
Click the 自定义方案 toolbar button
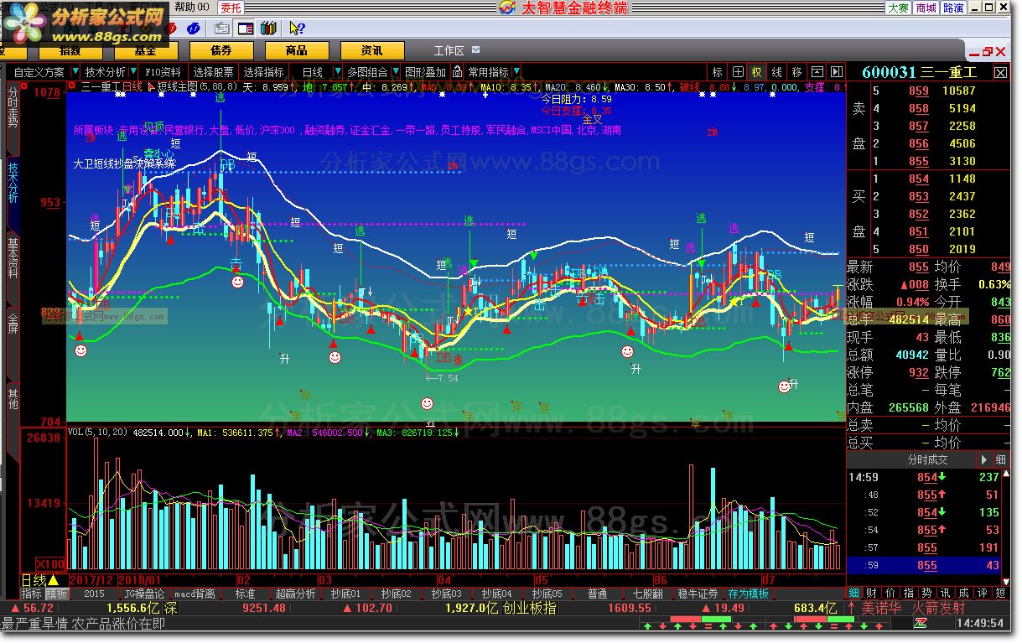click(x=39, y=72)
